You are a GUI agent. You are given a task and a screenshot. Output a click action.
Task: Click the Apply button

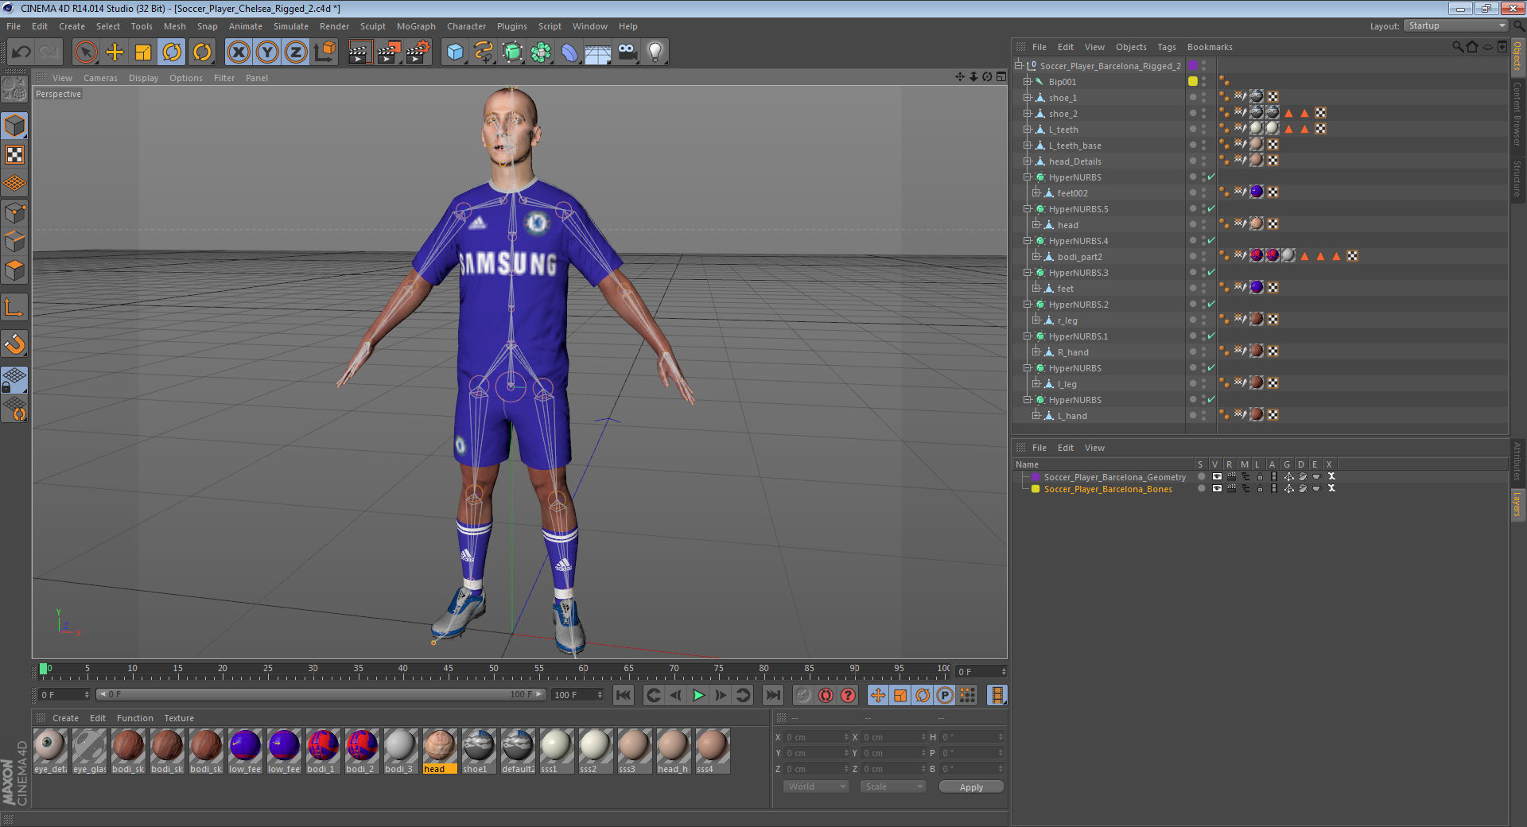(971, 787)
